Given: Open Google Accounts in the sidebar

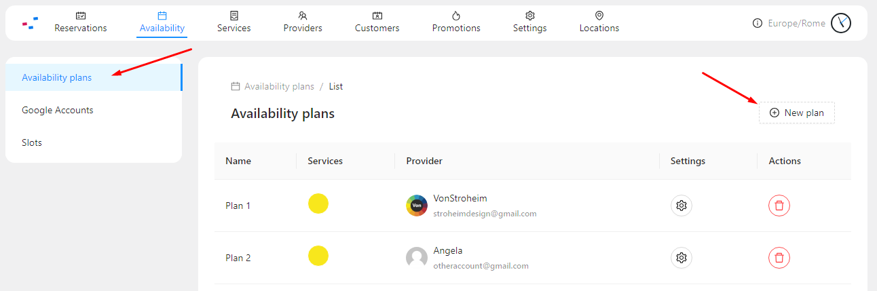Looking at the screenshot, I should (x=94, y=110).
